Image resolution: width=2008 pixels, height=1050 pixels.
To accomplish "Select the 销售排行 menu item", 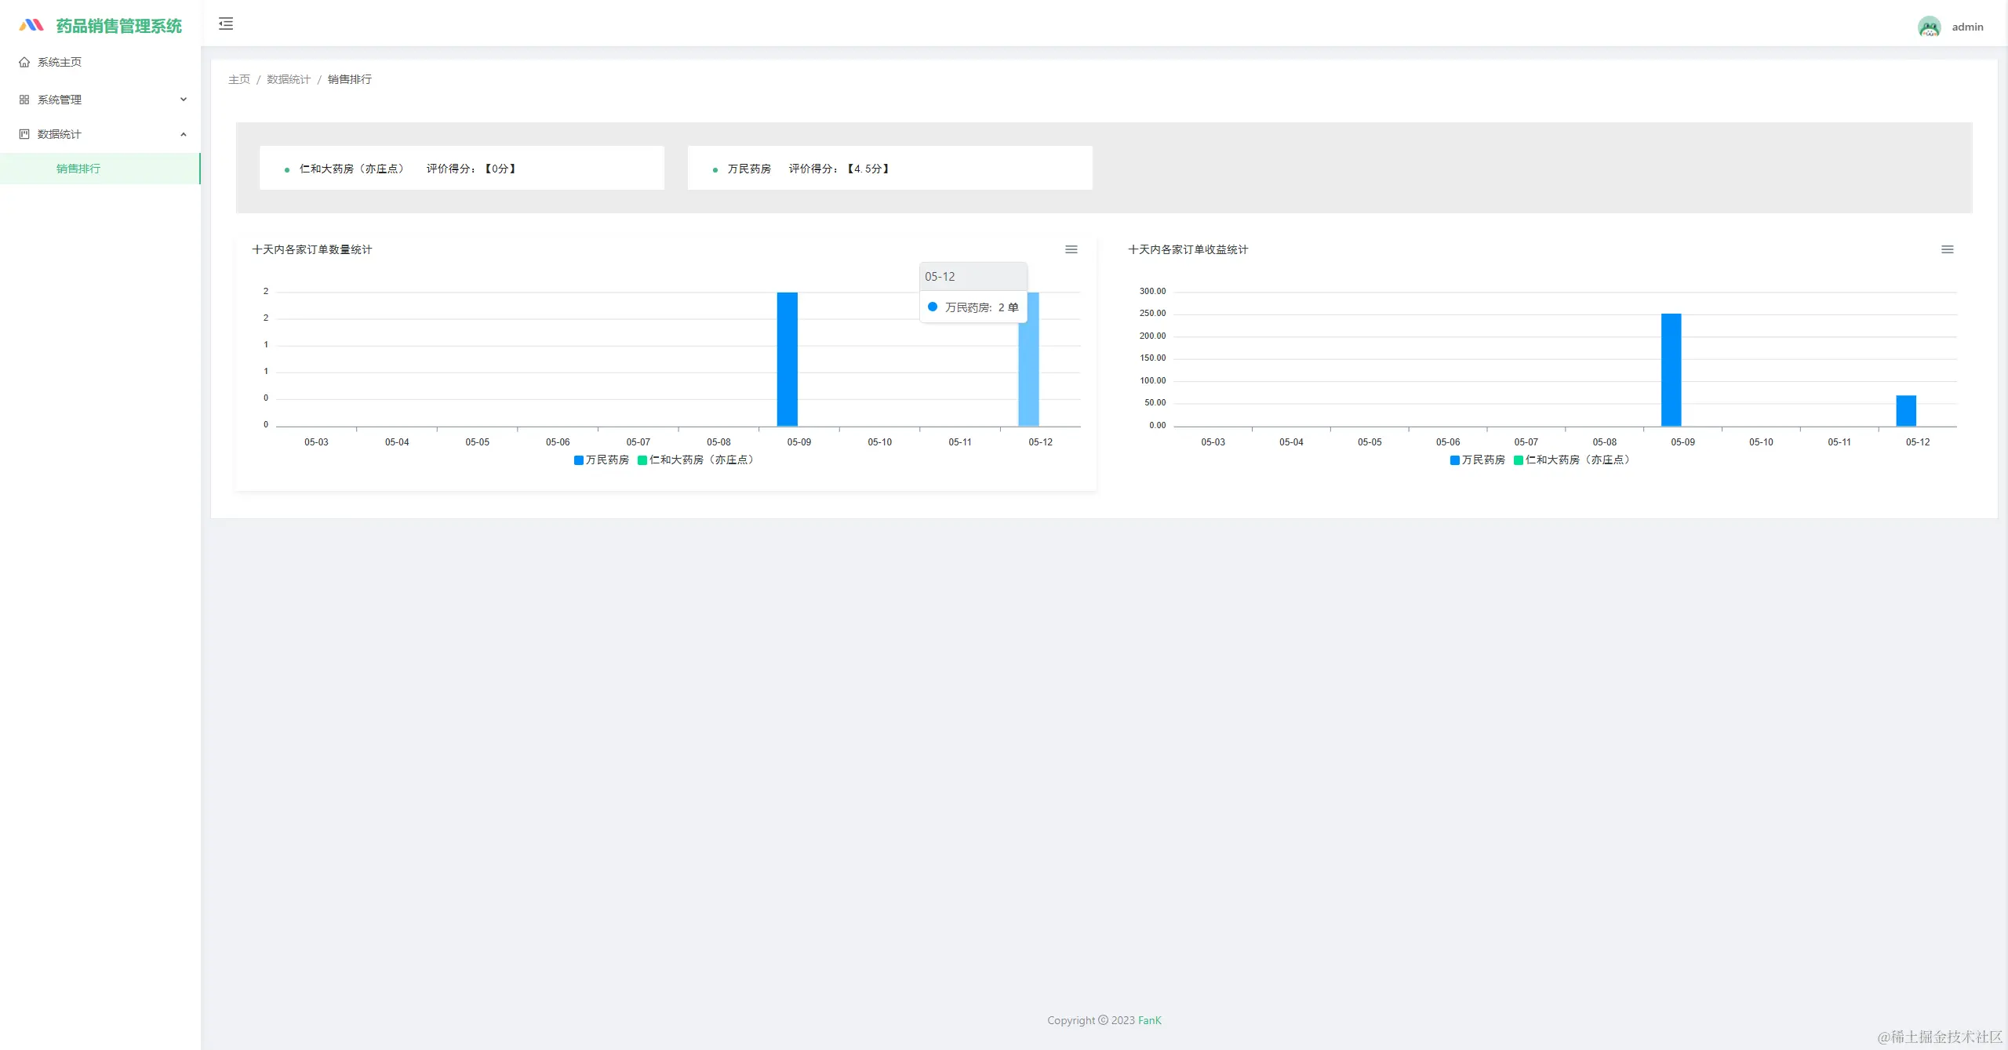I will coord(78,169).
